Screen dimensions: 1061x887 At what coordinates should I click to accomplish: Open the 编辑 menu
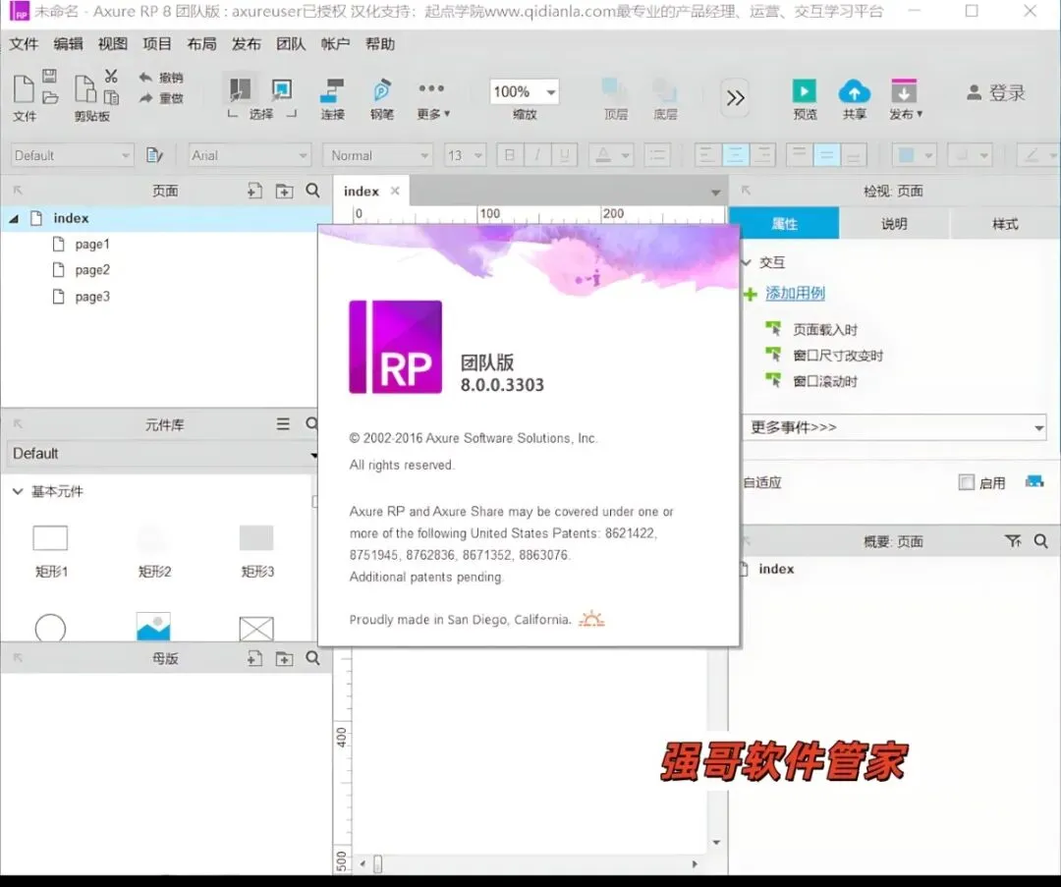point(69,44)
